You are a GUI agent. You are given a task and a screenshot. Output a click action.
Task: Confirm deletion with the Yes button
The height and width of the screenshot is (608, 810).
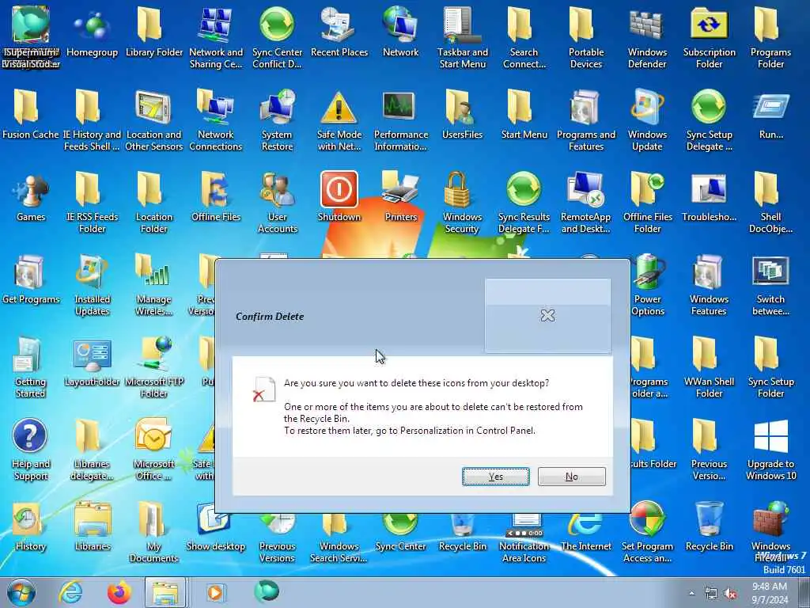point(495,476)
